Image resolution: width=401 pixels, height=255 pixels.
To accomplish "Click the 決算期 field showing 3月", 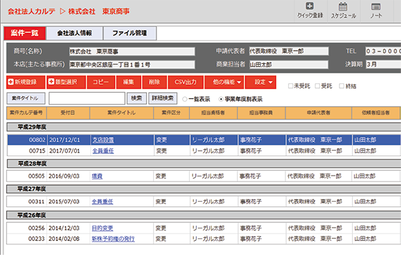I will coord(383,64).
